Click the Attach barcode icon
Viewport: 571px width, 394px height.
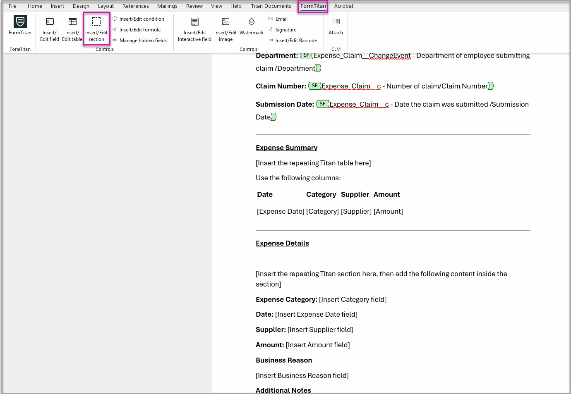tap(336, 21)
